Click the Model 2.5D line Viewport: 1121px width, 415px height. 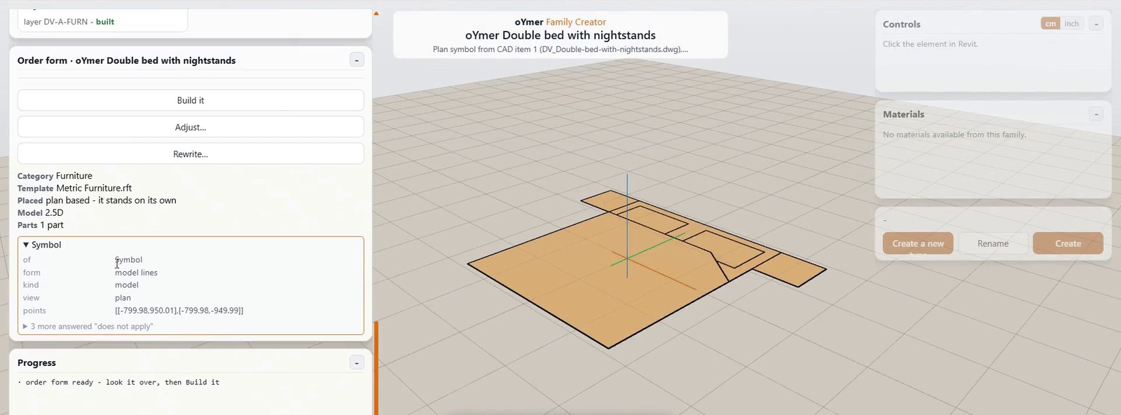[x=40, y=212]
